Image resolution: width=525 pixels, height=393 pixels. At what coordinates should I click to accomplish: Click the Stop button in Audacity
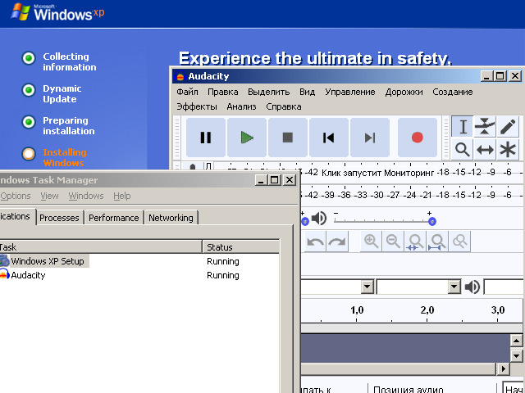(x=288, y=138)
